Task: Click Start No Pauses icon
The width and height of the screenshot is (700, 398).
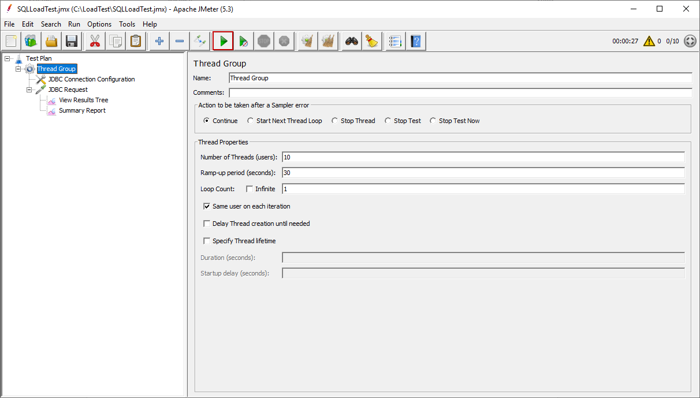Action: click(244, 41)
